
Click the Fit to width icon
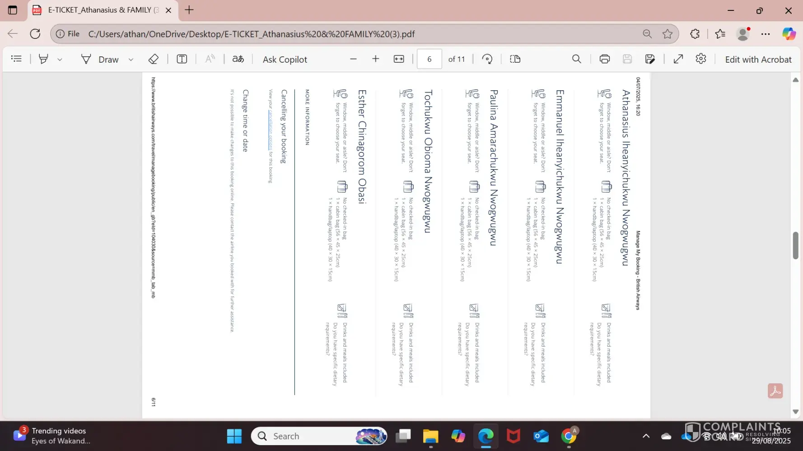(399, 59)
